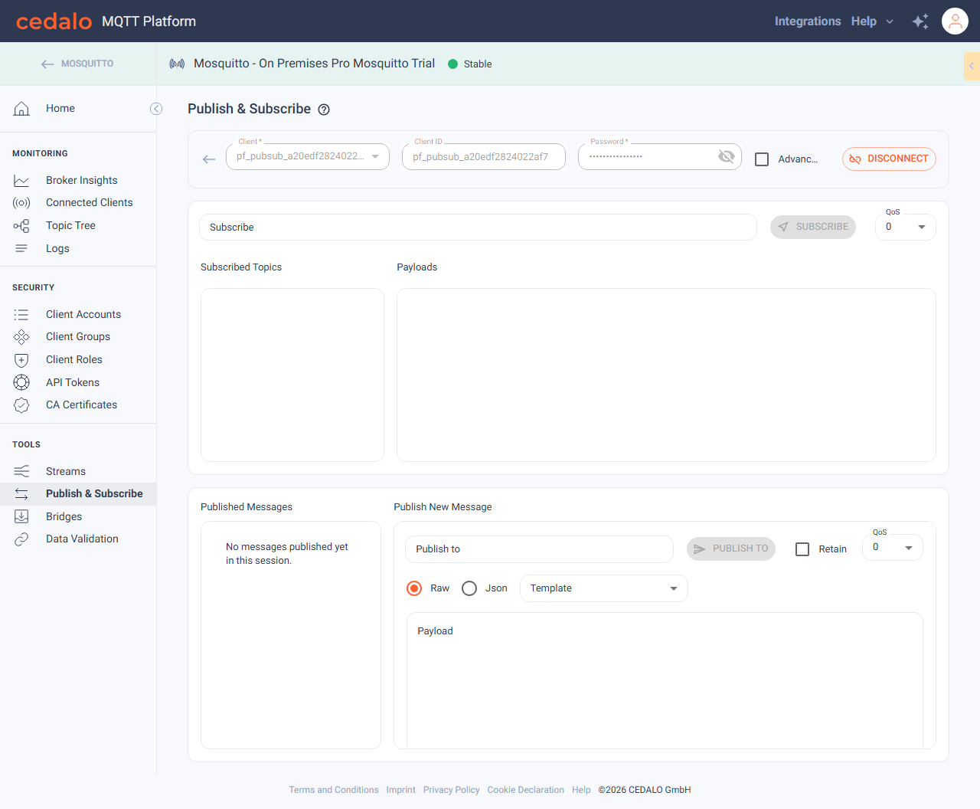The height and width of the screenshot is (809, 980).
Task: Expand the Help menu chevron
Action: tap(890, 21)
